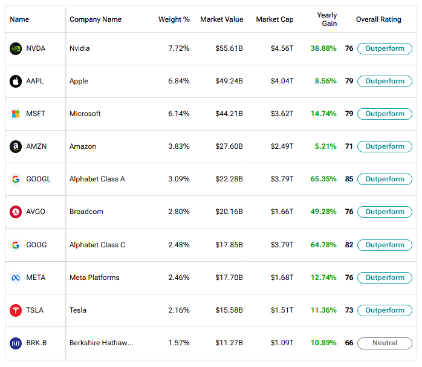Select the Microsoft logo icon
The width and height of the screenshot is (422, 367).
pyautogui.click(x=16, y=114)
